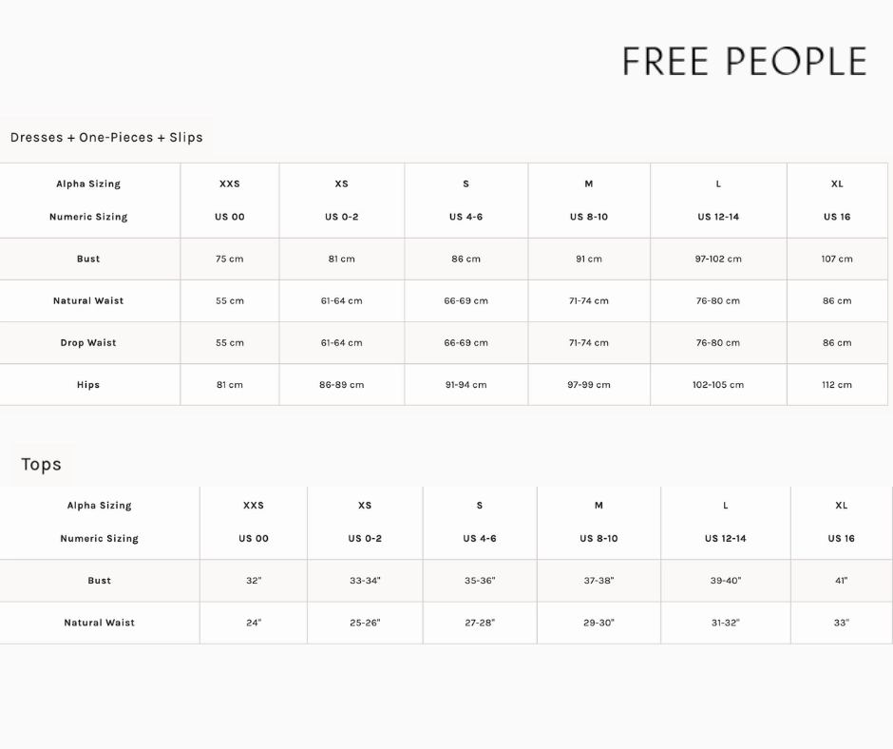
Task: Click the 102-105 cm hips cell
Action: pyautogui.click(x=718, y=385)
